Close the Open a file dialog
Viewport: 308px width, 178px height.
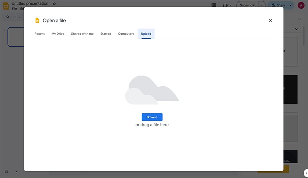(x=270, y=21)
